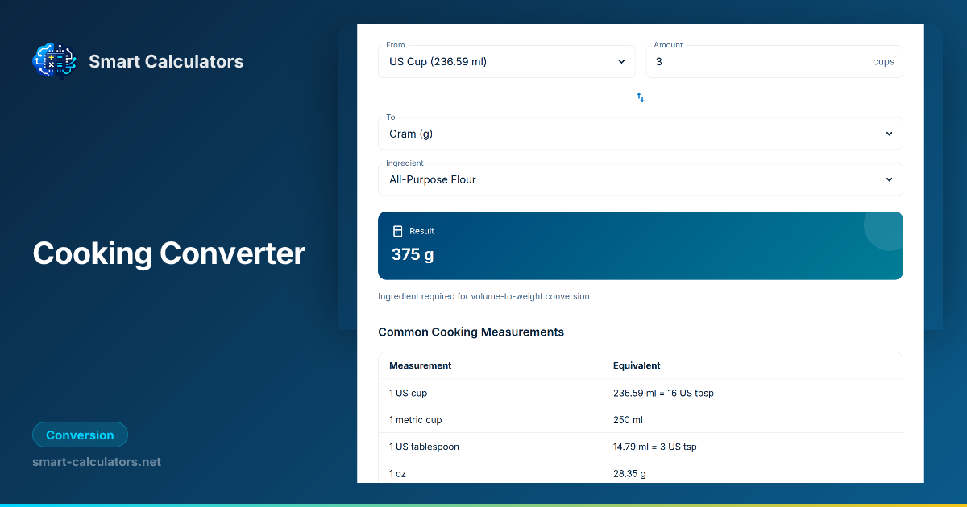The image size is (967, 507).
Task: Click the 1 oz row label
Action: pyautogui.click(x=397, y=474)
